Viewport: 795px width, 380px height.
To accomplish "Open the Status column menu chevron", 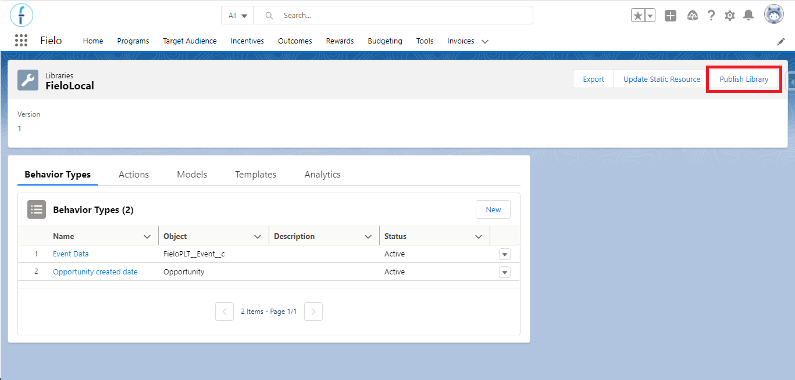I will [479, 237].
